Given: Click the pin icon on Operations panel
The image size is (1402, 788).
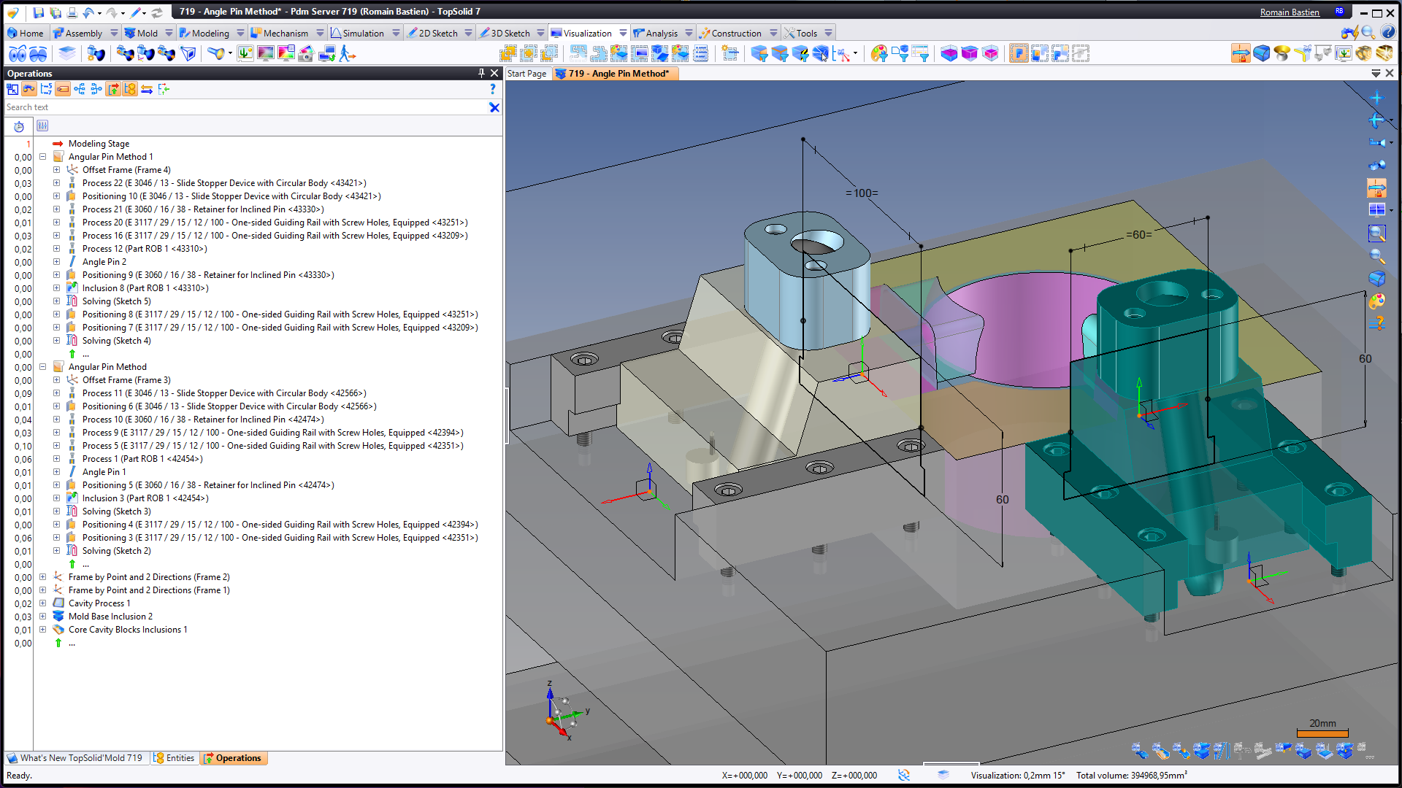Looking at the screenshot, I should point(481,73).
